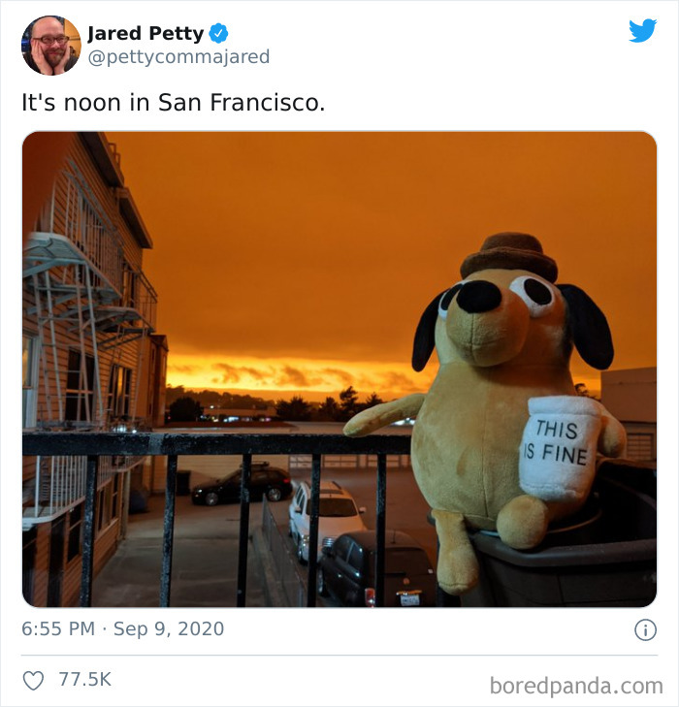The image size is (679, 707).
Task: Click the plush dog's black nose
Action: (478, 297)
